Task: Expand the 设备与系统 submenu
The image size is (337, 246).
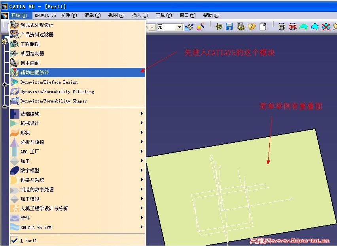Action: (x=78, y=180)
